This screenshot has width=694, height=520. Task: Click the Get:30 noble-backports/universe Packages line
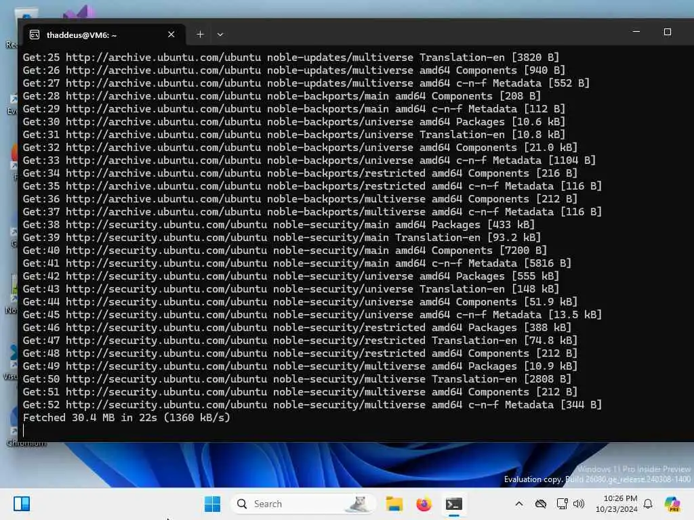click(x=294, y=122)
